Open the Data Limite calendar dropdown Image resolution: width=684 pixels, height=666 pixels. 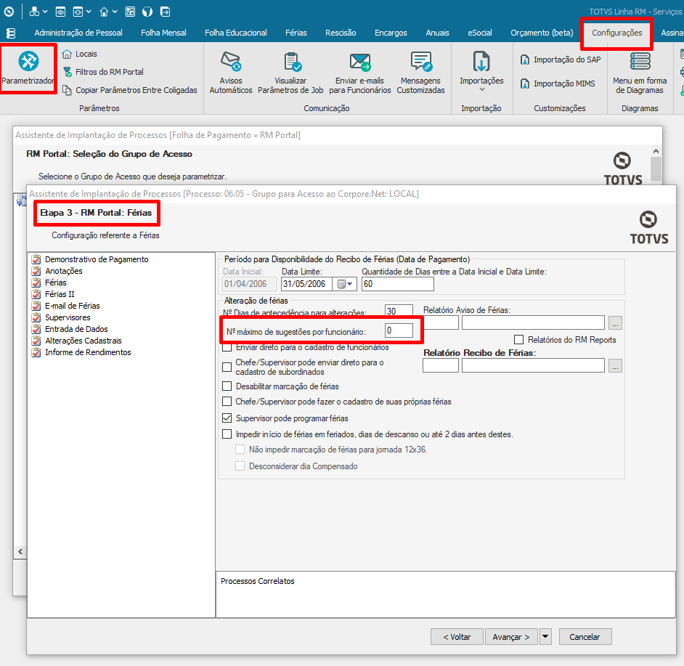click(345, 284)
